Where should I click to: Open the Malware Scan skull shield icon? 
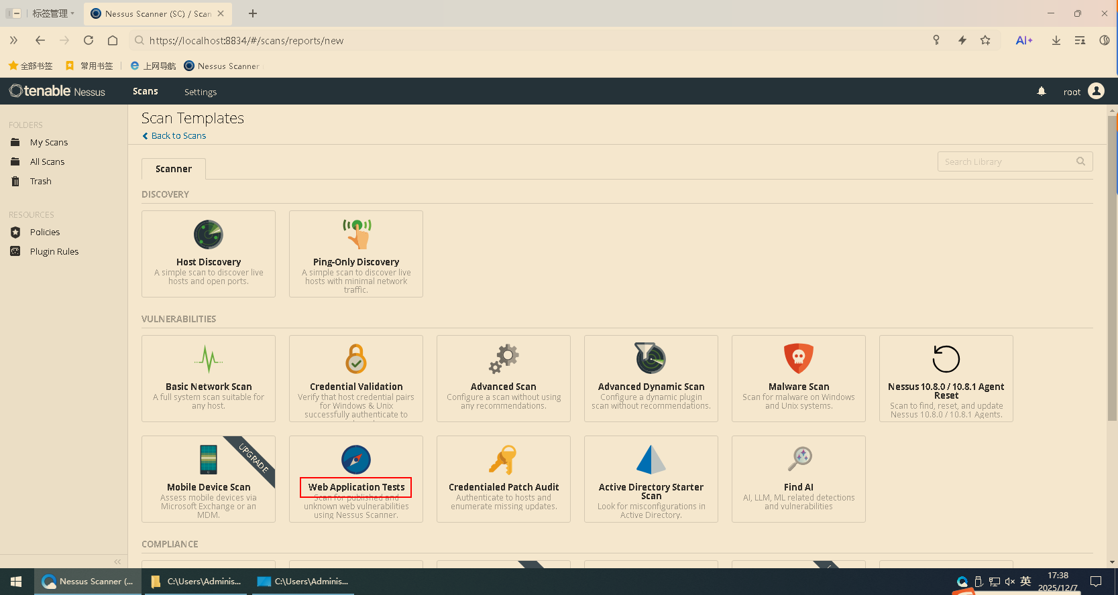click(x=799, y=359)
